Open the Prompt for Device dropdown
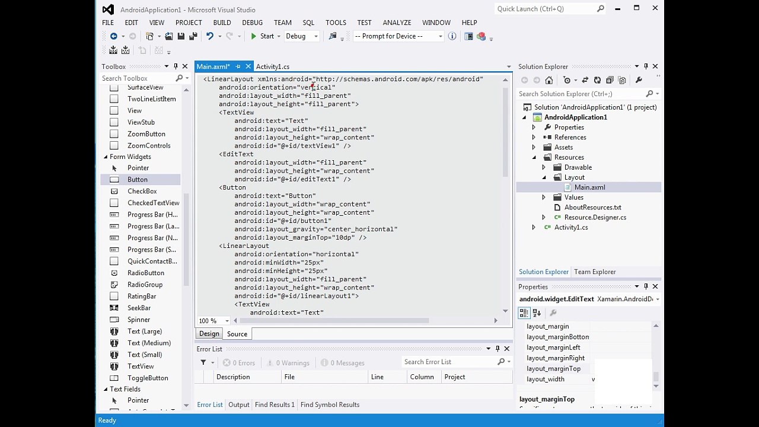This screenshot has height=427, width=759. [x=440, y=36]
